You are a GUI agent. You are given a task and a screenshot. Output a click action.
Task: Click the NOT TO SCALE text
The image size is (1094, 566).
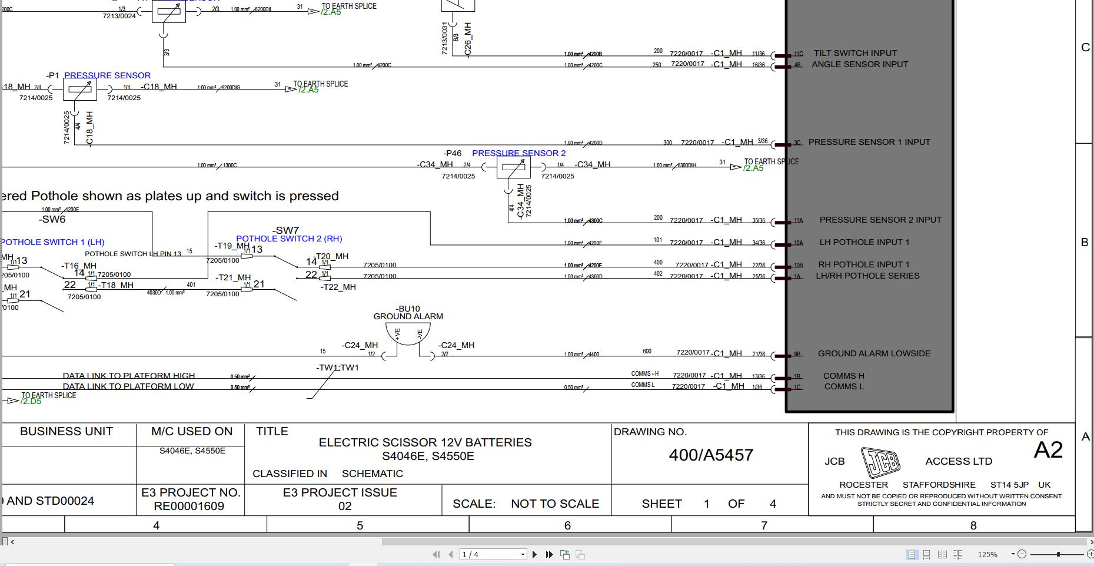coord(555,504)
